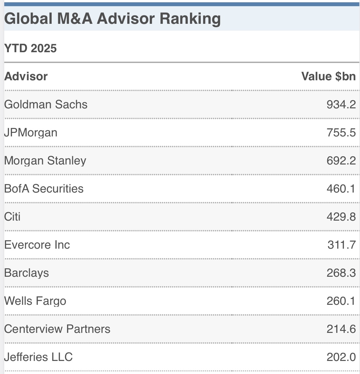Select the Evercore Inc row

pyautogui.click(x=182, y=245)
